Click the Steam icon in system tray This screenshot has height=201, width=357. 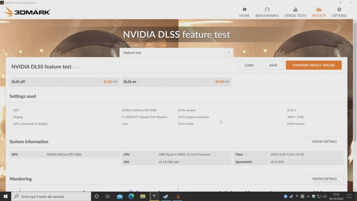(291, 196)
